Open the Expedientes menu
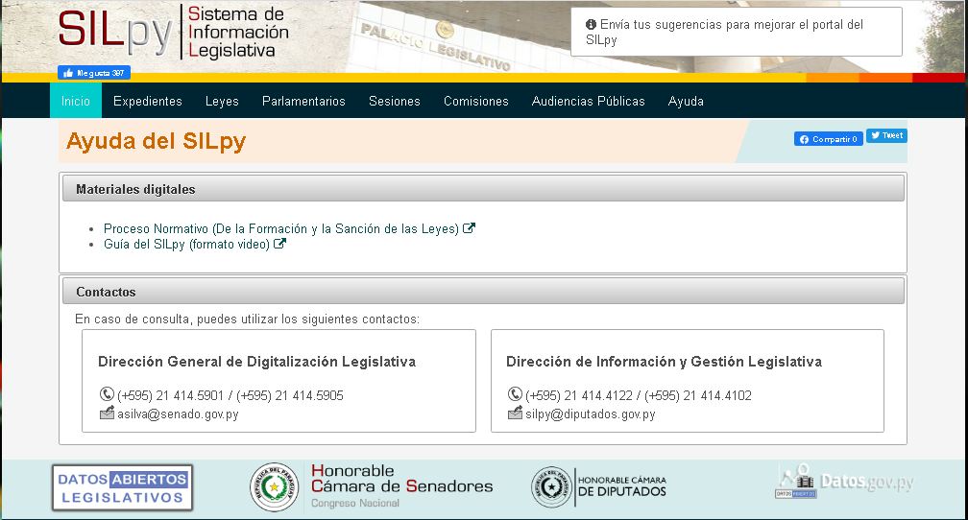 point(148,101)
